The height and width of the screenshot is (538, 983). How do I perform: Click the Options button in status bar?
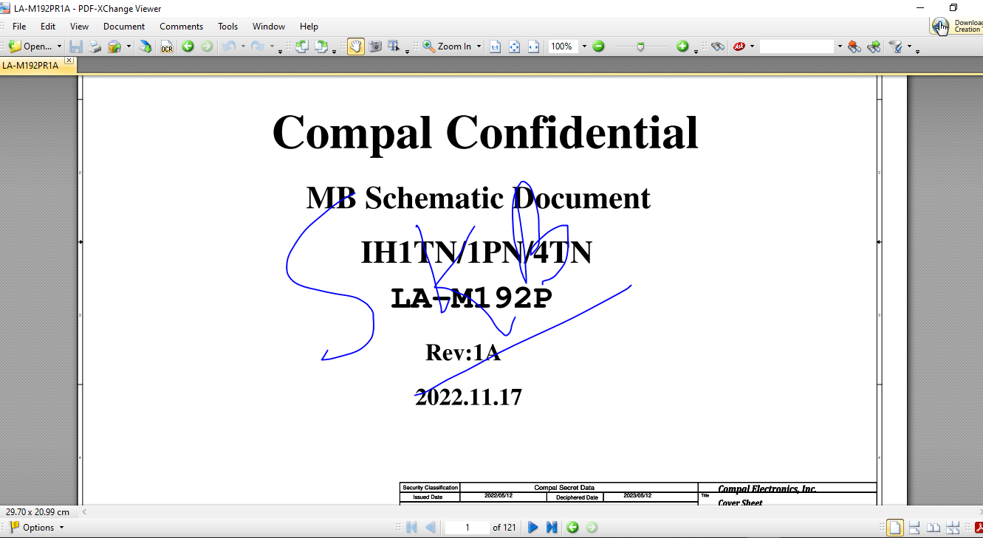tap(37, 528)
